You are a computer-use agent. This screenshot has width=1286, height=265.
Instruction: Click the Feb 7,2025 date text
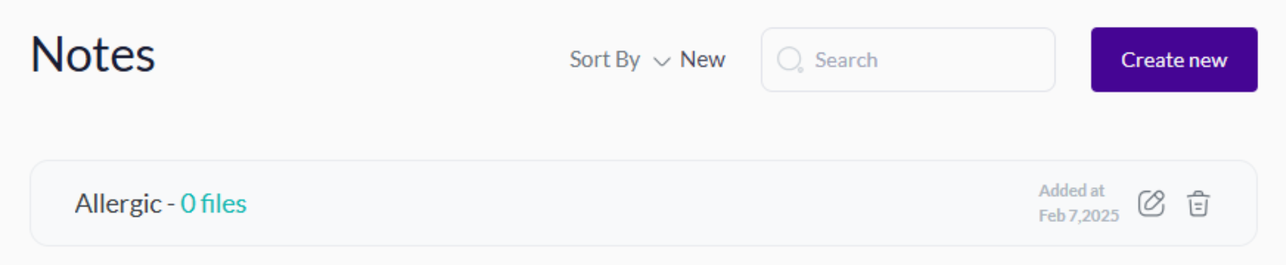(x=1078, y=216)
